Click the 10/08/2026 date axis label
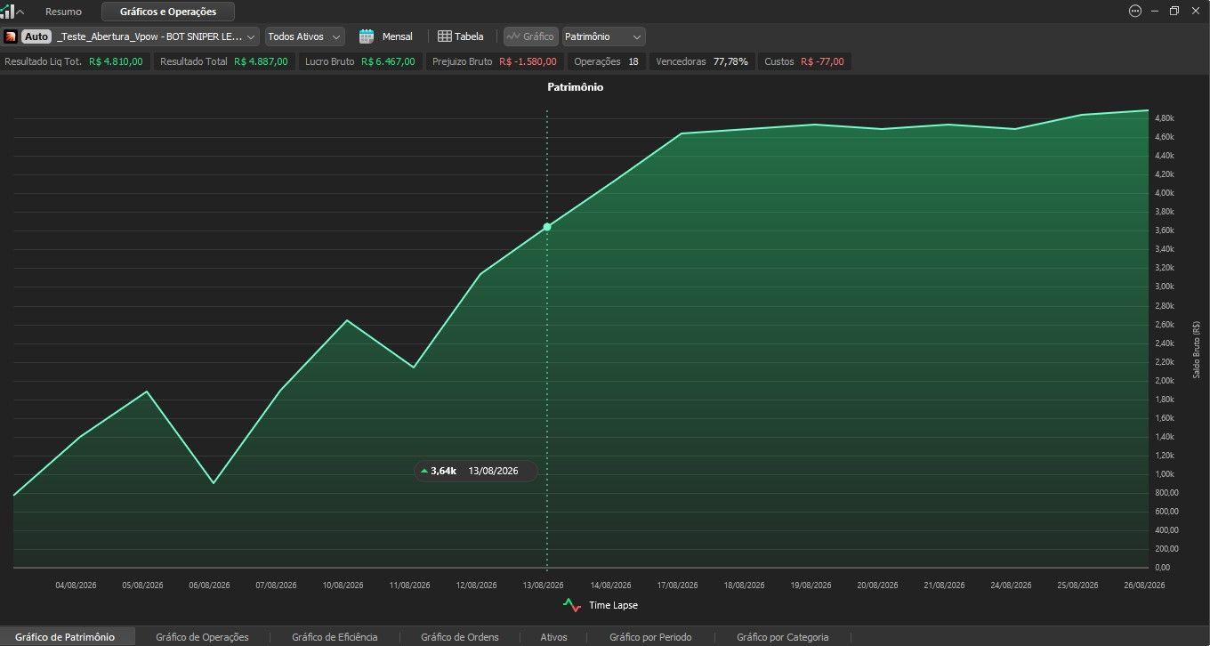Image resolution: width=1210 pixels, height=646 pixels. (x=343, y=585)
